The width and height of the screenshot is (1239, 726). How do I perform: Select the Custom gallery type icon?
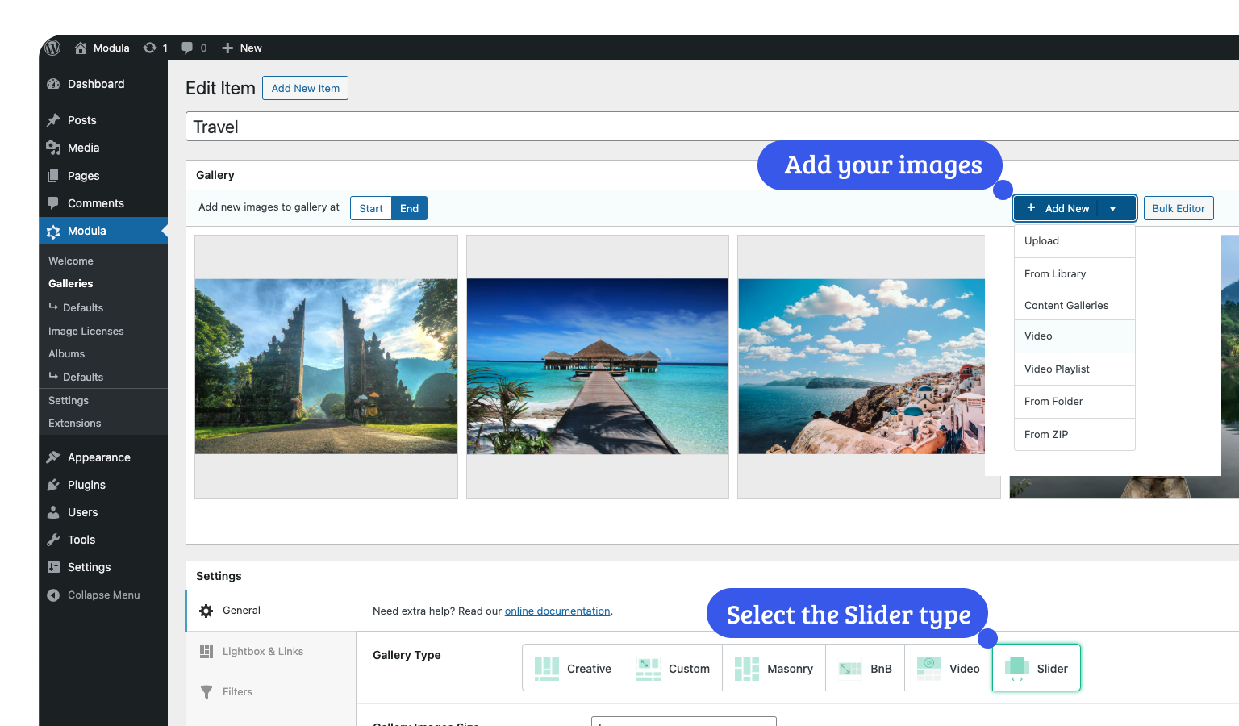pyautogui.click(x=649, y=668)
